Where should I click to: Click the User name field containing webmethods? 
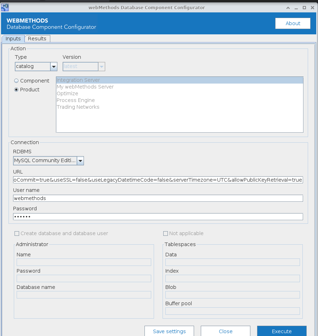(158, 198)
